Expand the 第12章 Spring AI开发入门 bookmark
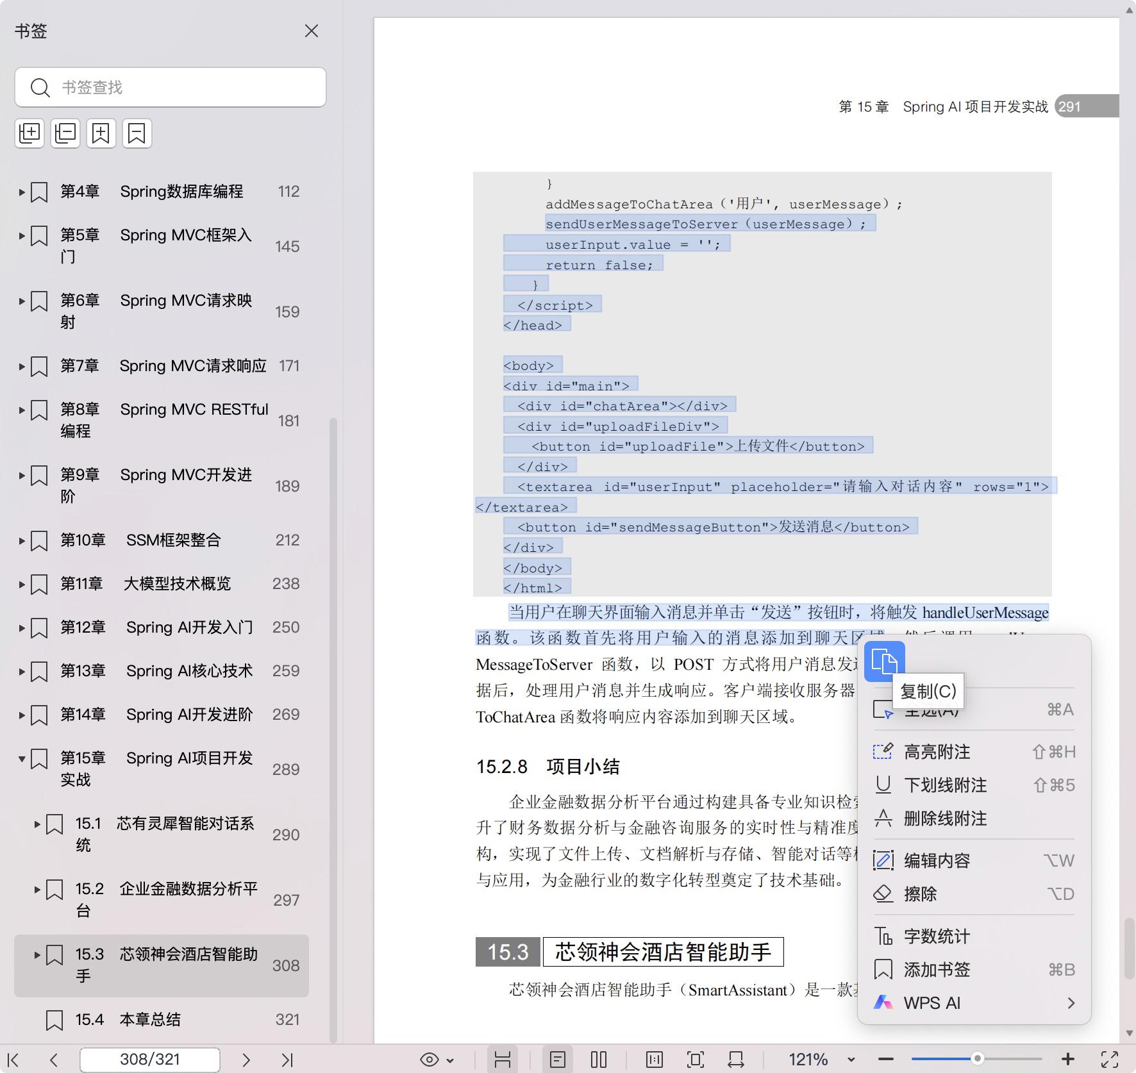Image resolution: width=1136 pixels, height=1073 pixels. [x=22, y=628]
